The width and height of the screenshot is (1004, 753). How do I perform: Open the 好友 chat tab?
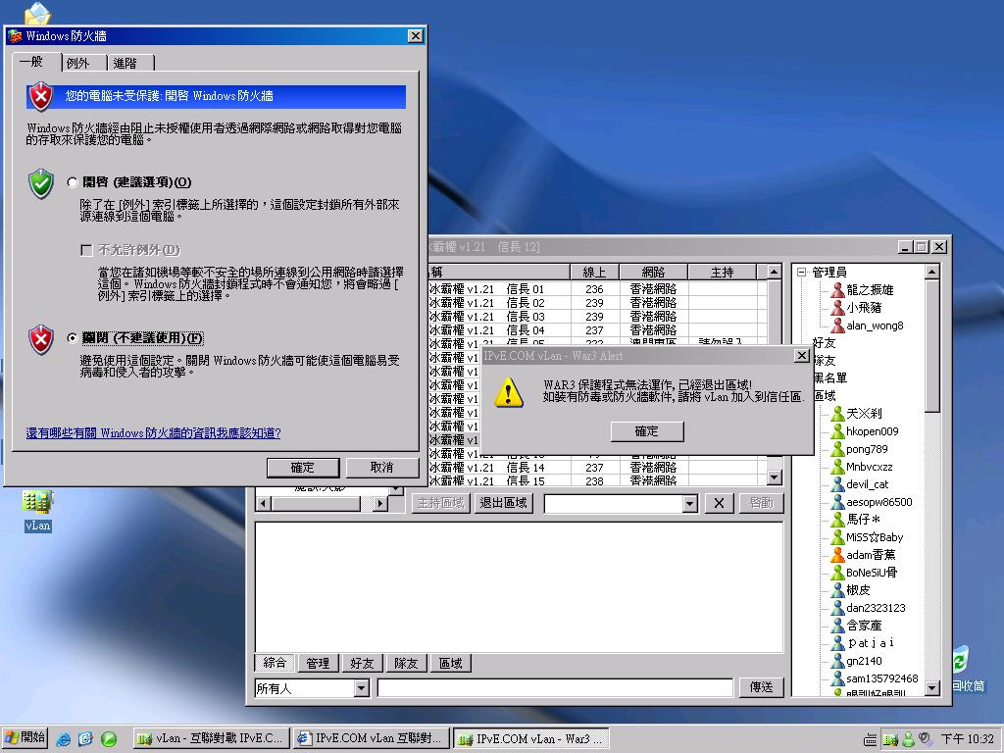tap(362, 664)
